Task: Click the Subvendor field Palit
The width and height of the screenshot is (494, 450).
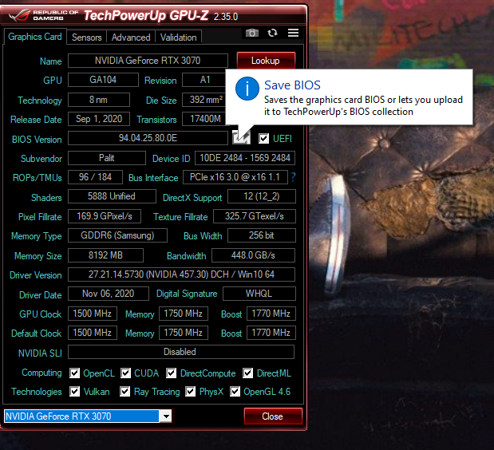Action: pyautogui.click(x=107, y=158)
